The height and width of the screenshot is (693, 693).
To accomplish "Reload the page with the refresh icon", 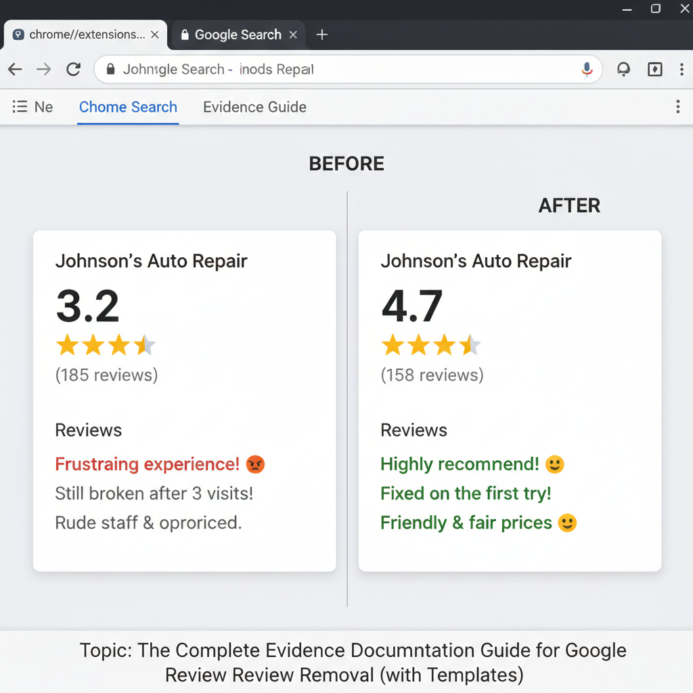I will point(73,70).
